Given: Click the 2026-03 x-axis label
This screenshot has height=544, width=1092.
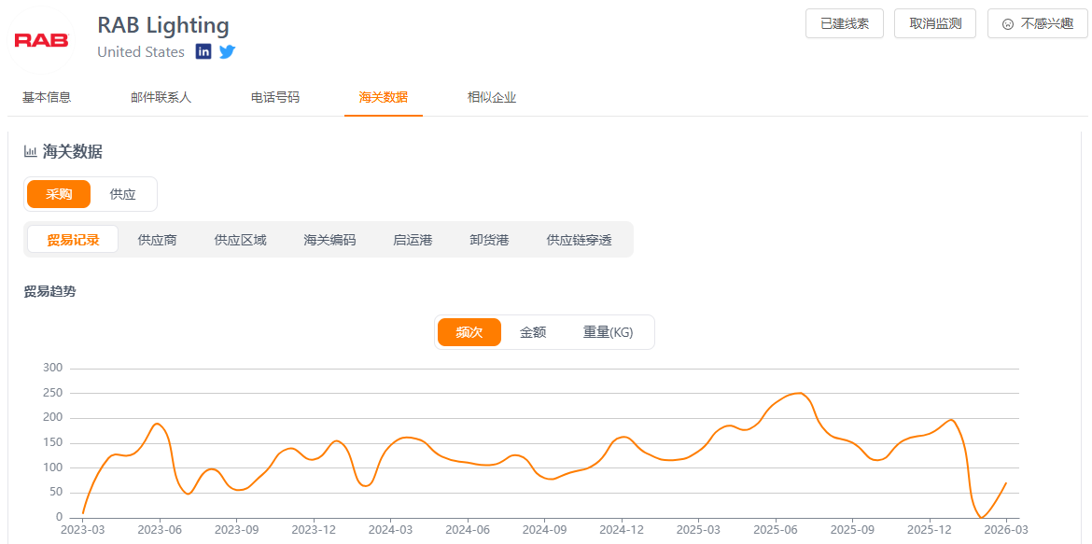Looking at the screenshot, I should coord(1006,528).
